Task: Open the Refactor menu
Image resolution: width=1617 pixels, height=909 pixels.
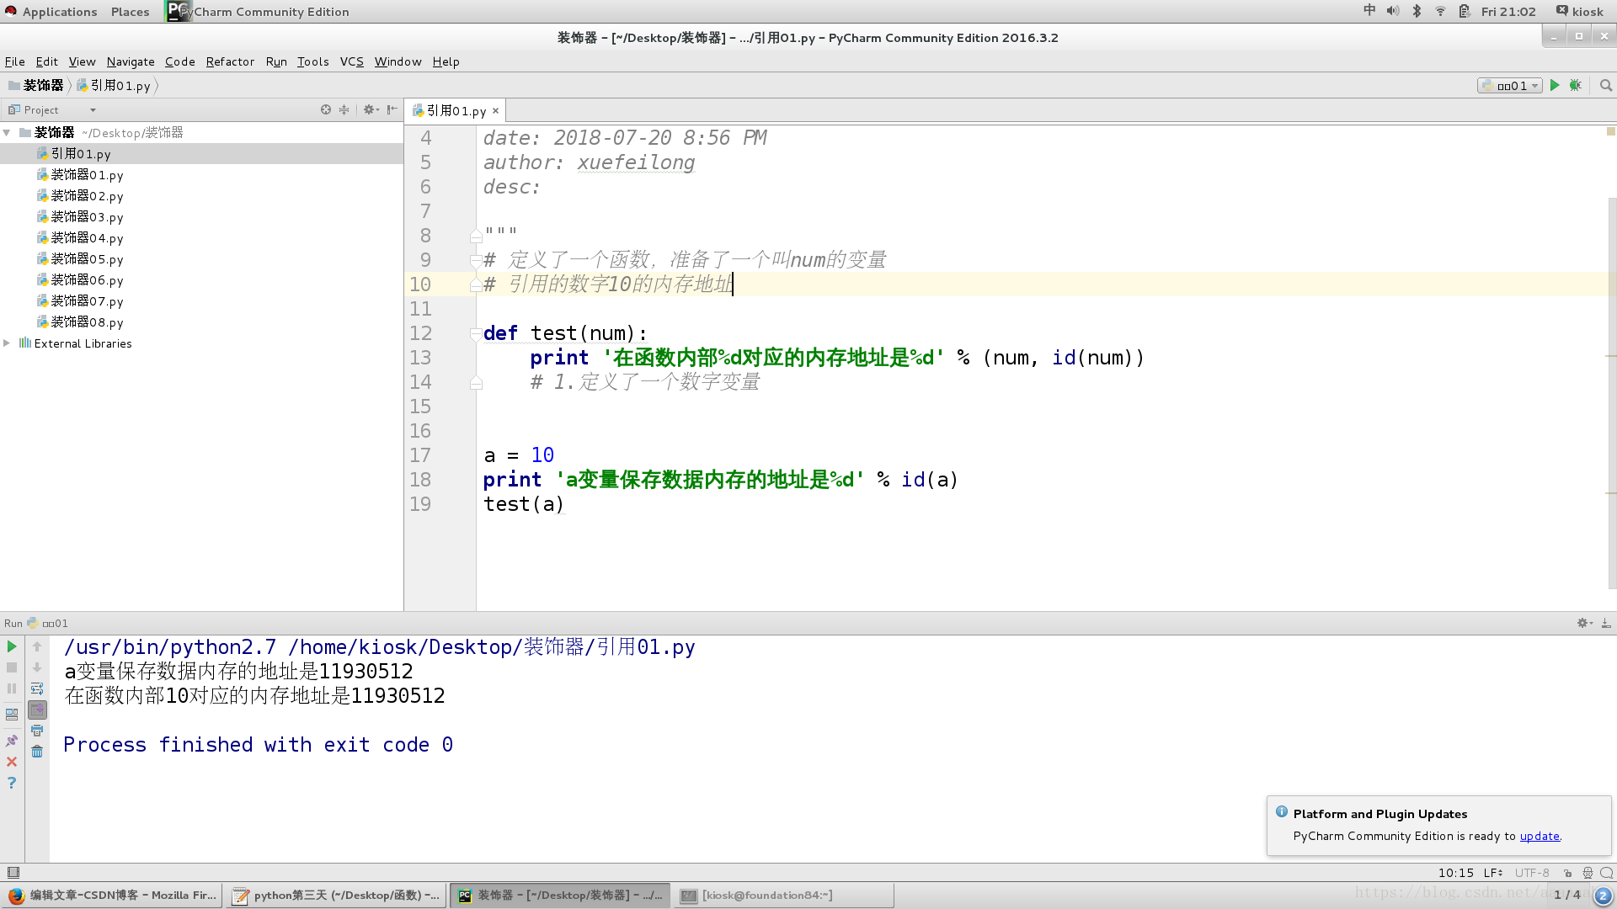Action: (x=230, y=61)
